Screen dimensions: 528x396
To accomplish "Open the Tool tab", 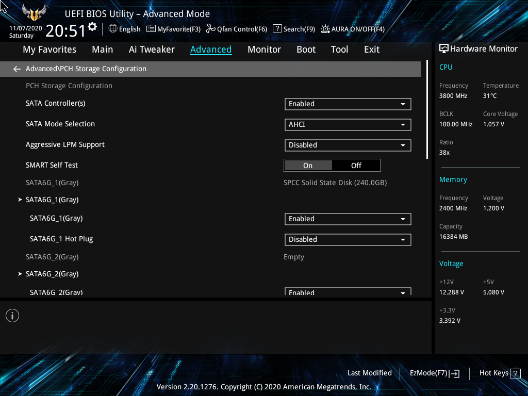I will [339, 49].
